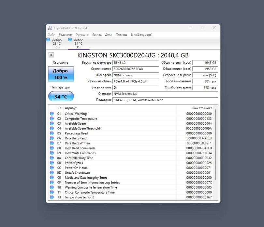Click the ID column header
The image size is (264, 227).
click(x=59, y=108)
